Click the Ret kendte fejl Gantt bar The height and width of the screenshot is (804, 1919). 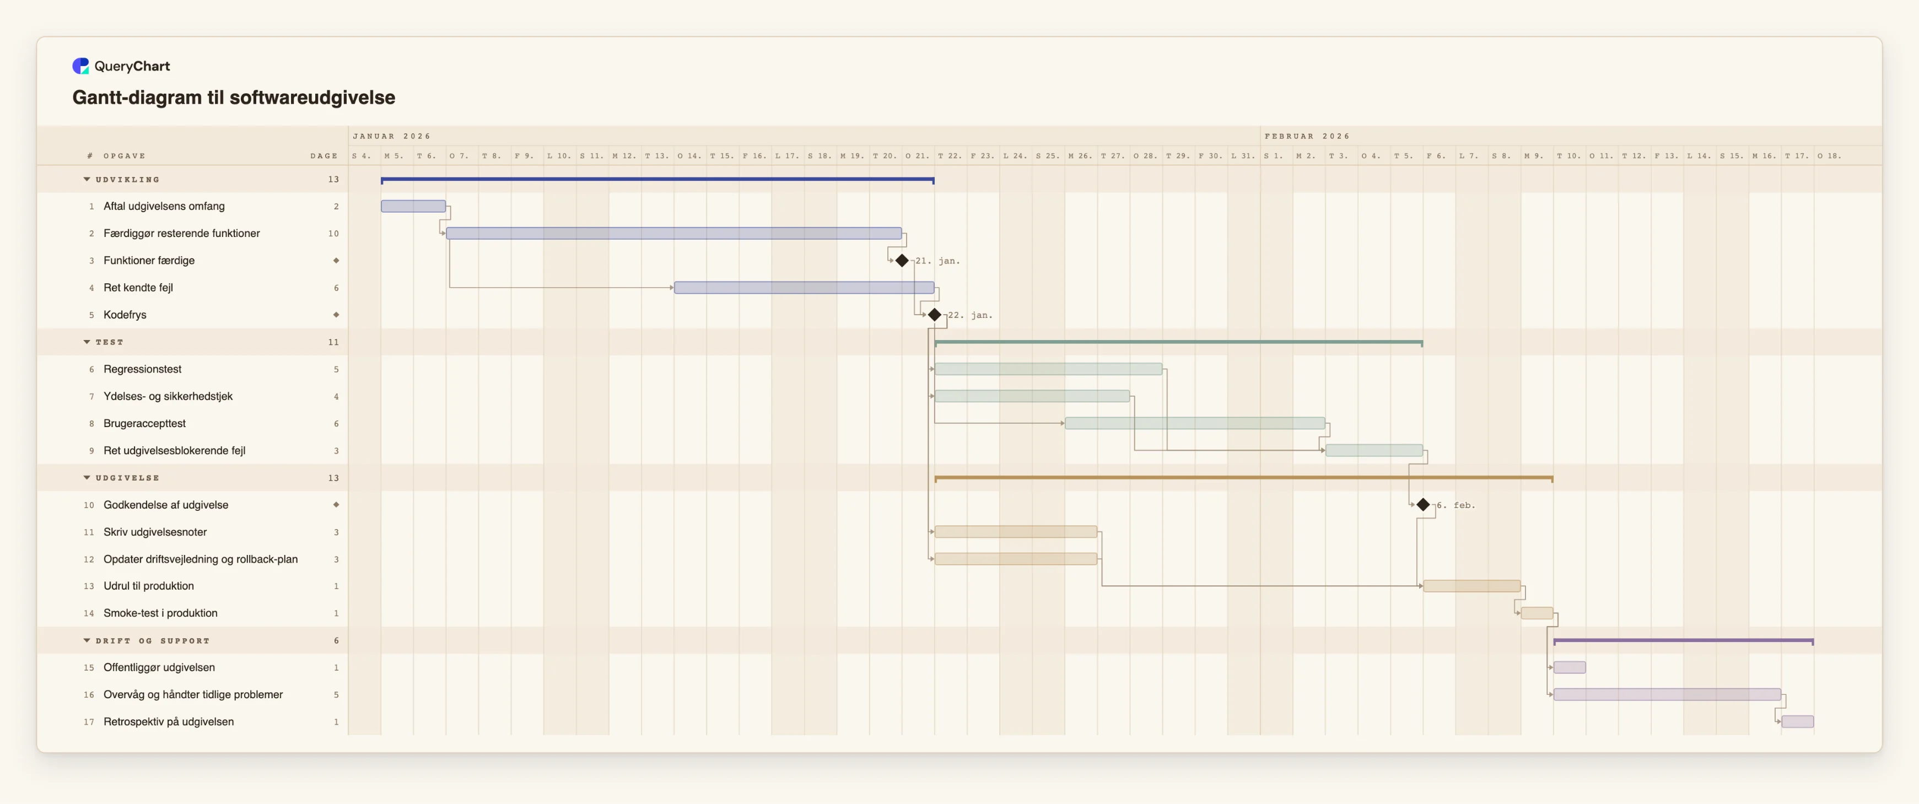[x=805, y=288]
